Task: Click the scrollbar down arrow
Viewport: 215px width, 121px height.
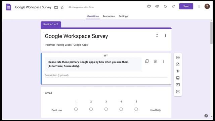Action: pos(211,116)
